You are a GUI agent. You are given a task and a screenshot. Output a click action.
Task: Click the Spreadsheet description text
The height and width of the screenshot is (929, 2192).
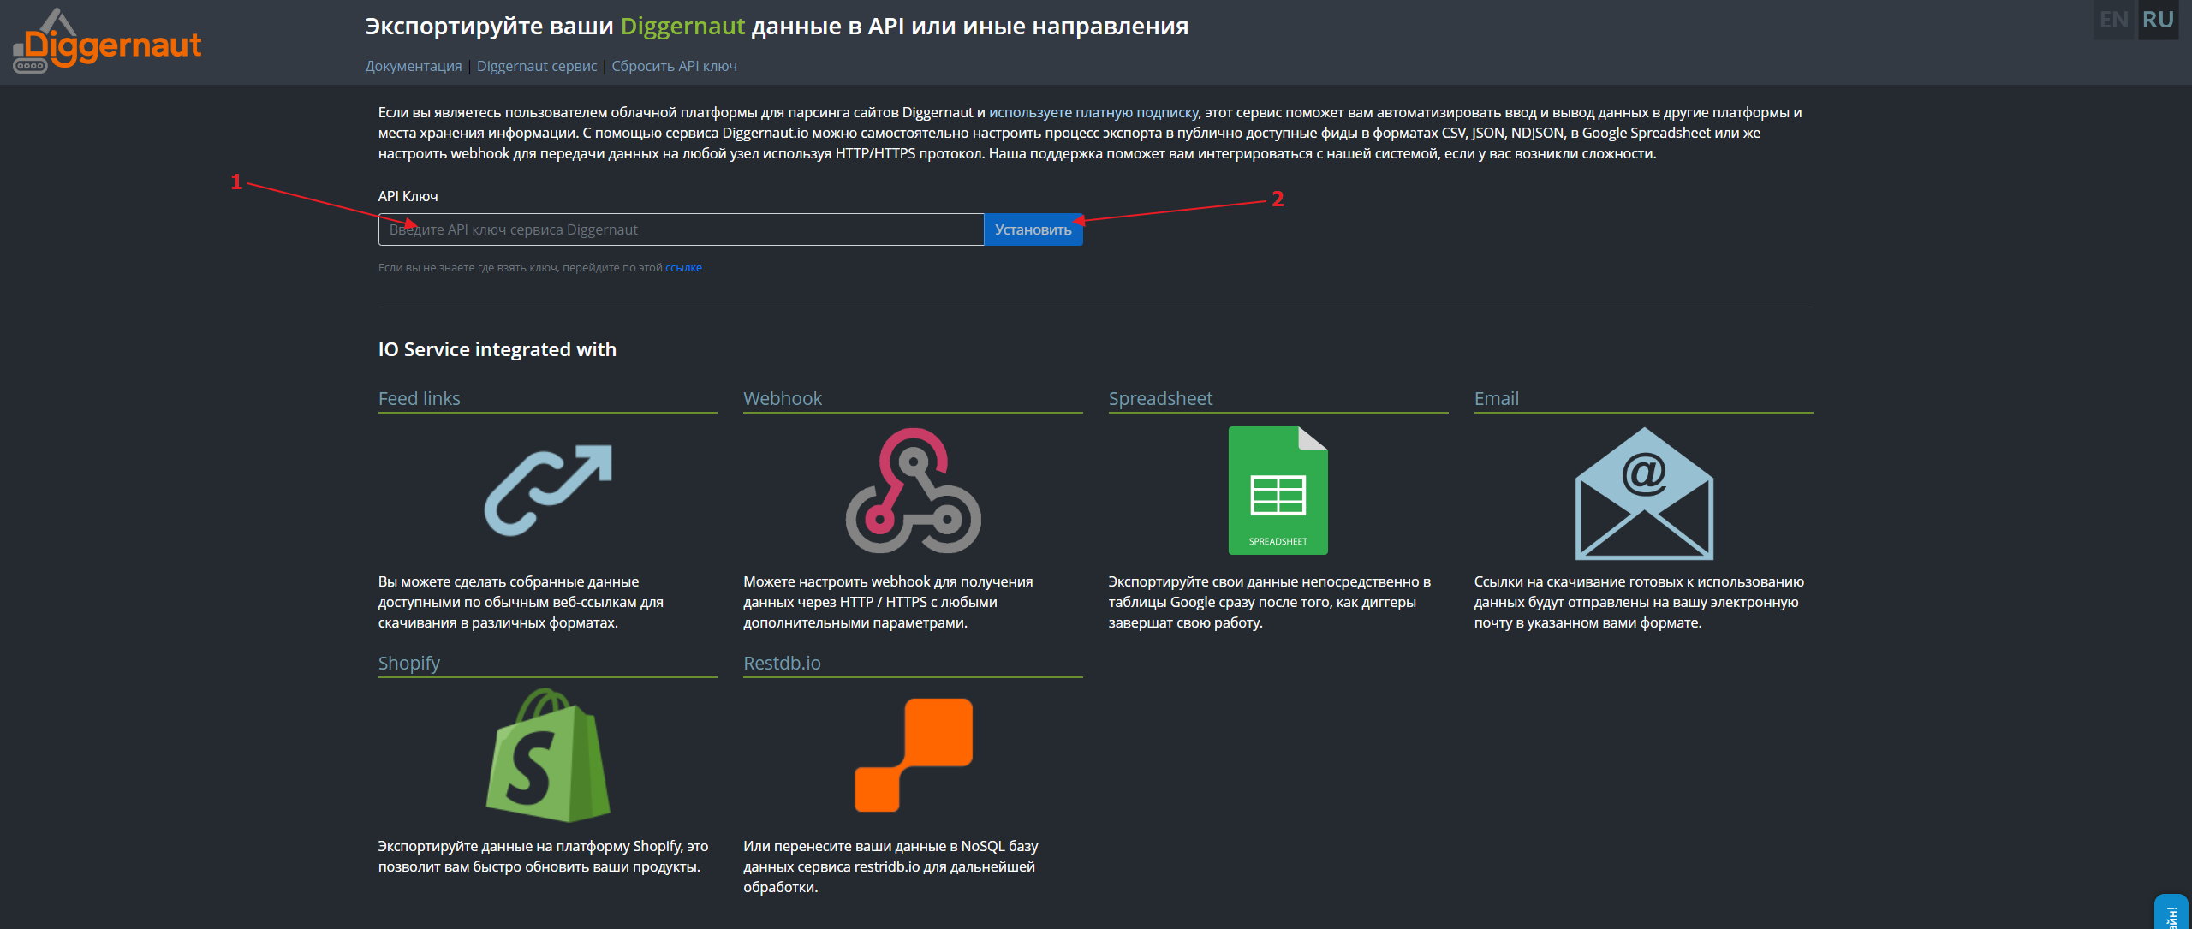1270,602
